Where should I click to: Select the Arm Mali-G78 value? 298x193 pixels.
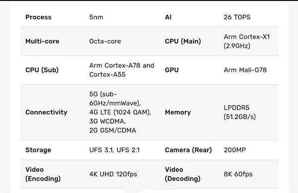(245, 70)
